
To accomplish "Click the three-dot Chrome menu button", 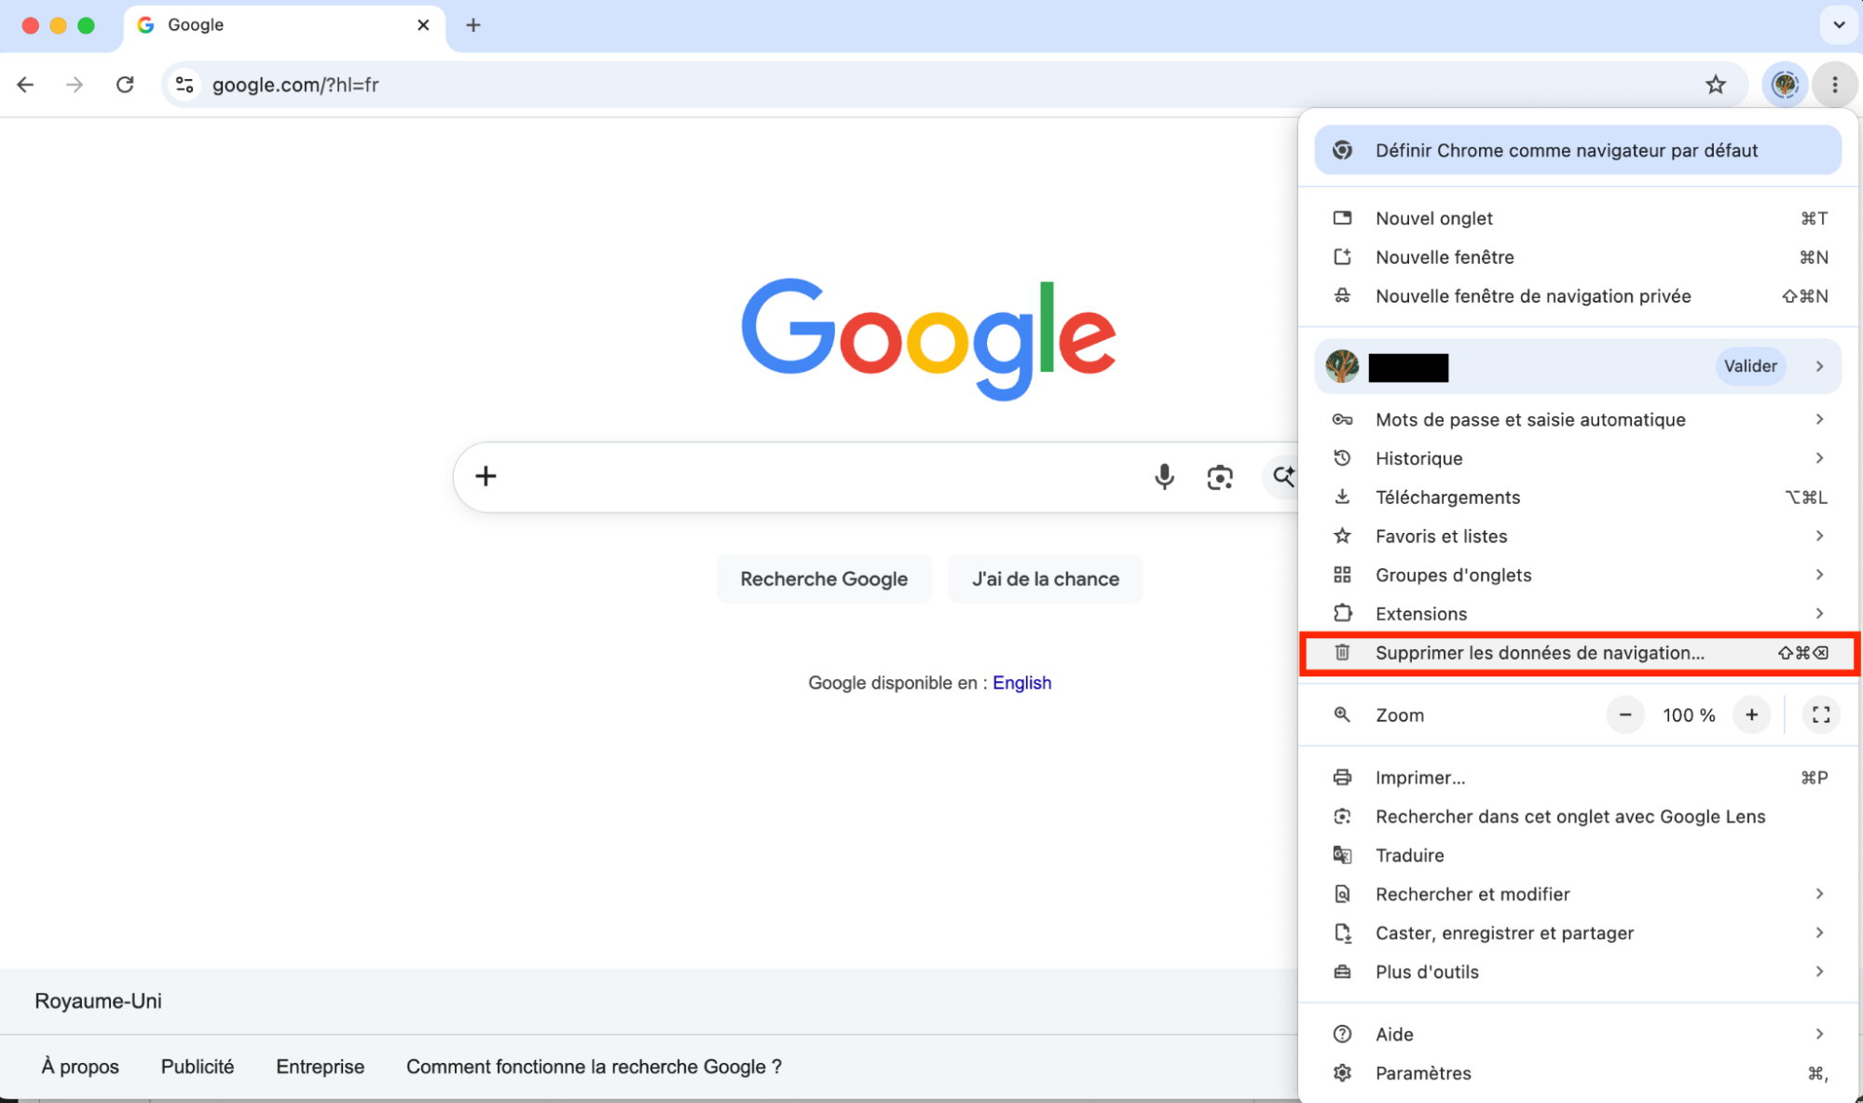I will click(x=1835, y=85).
